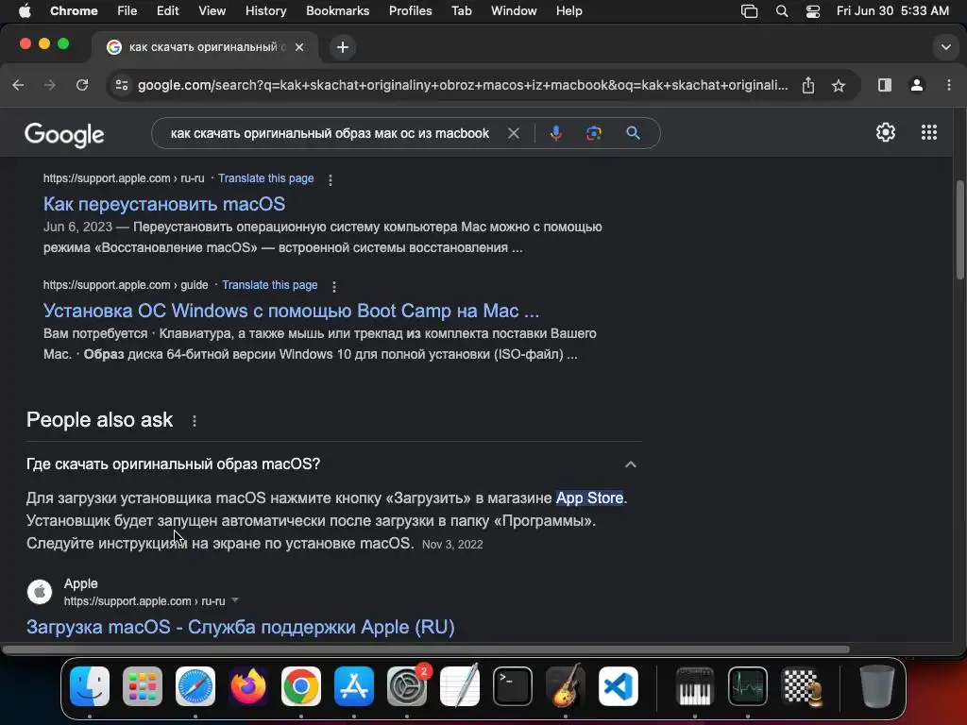Open the Bookmarks menu
The image size is (967, 725).
[337, 11]
